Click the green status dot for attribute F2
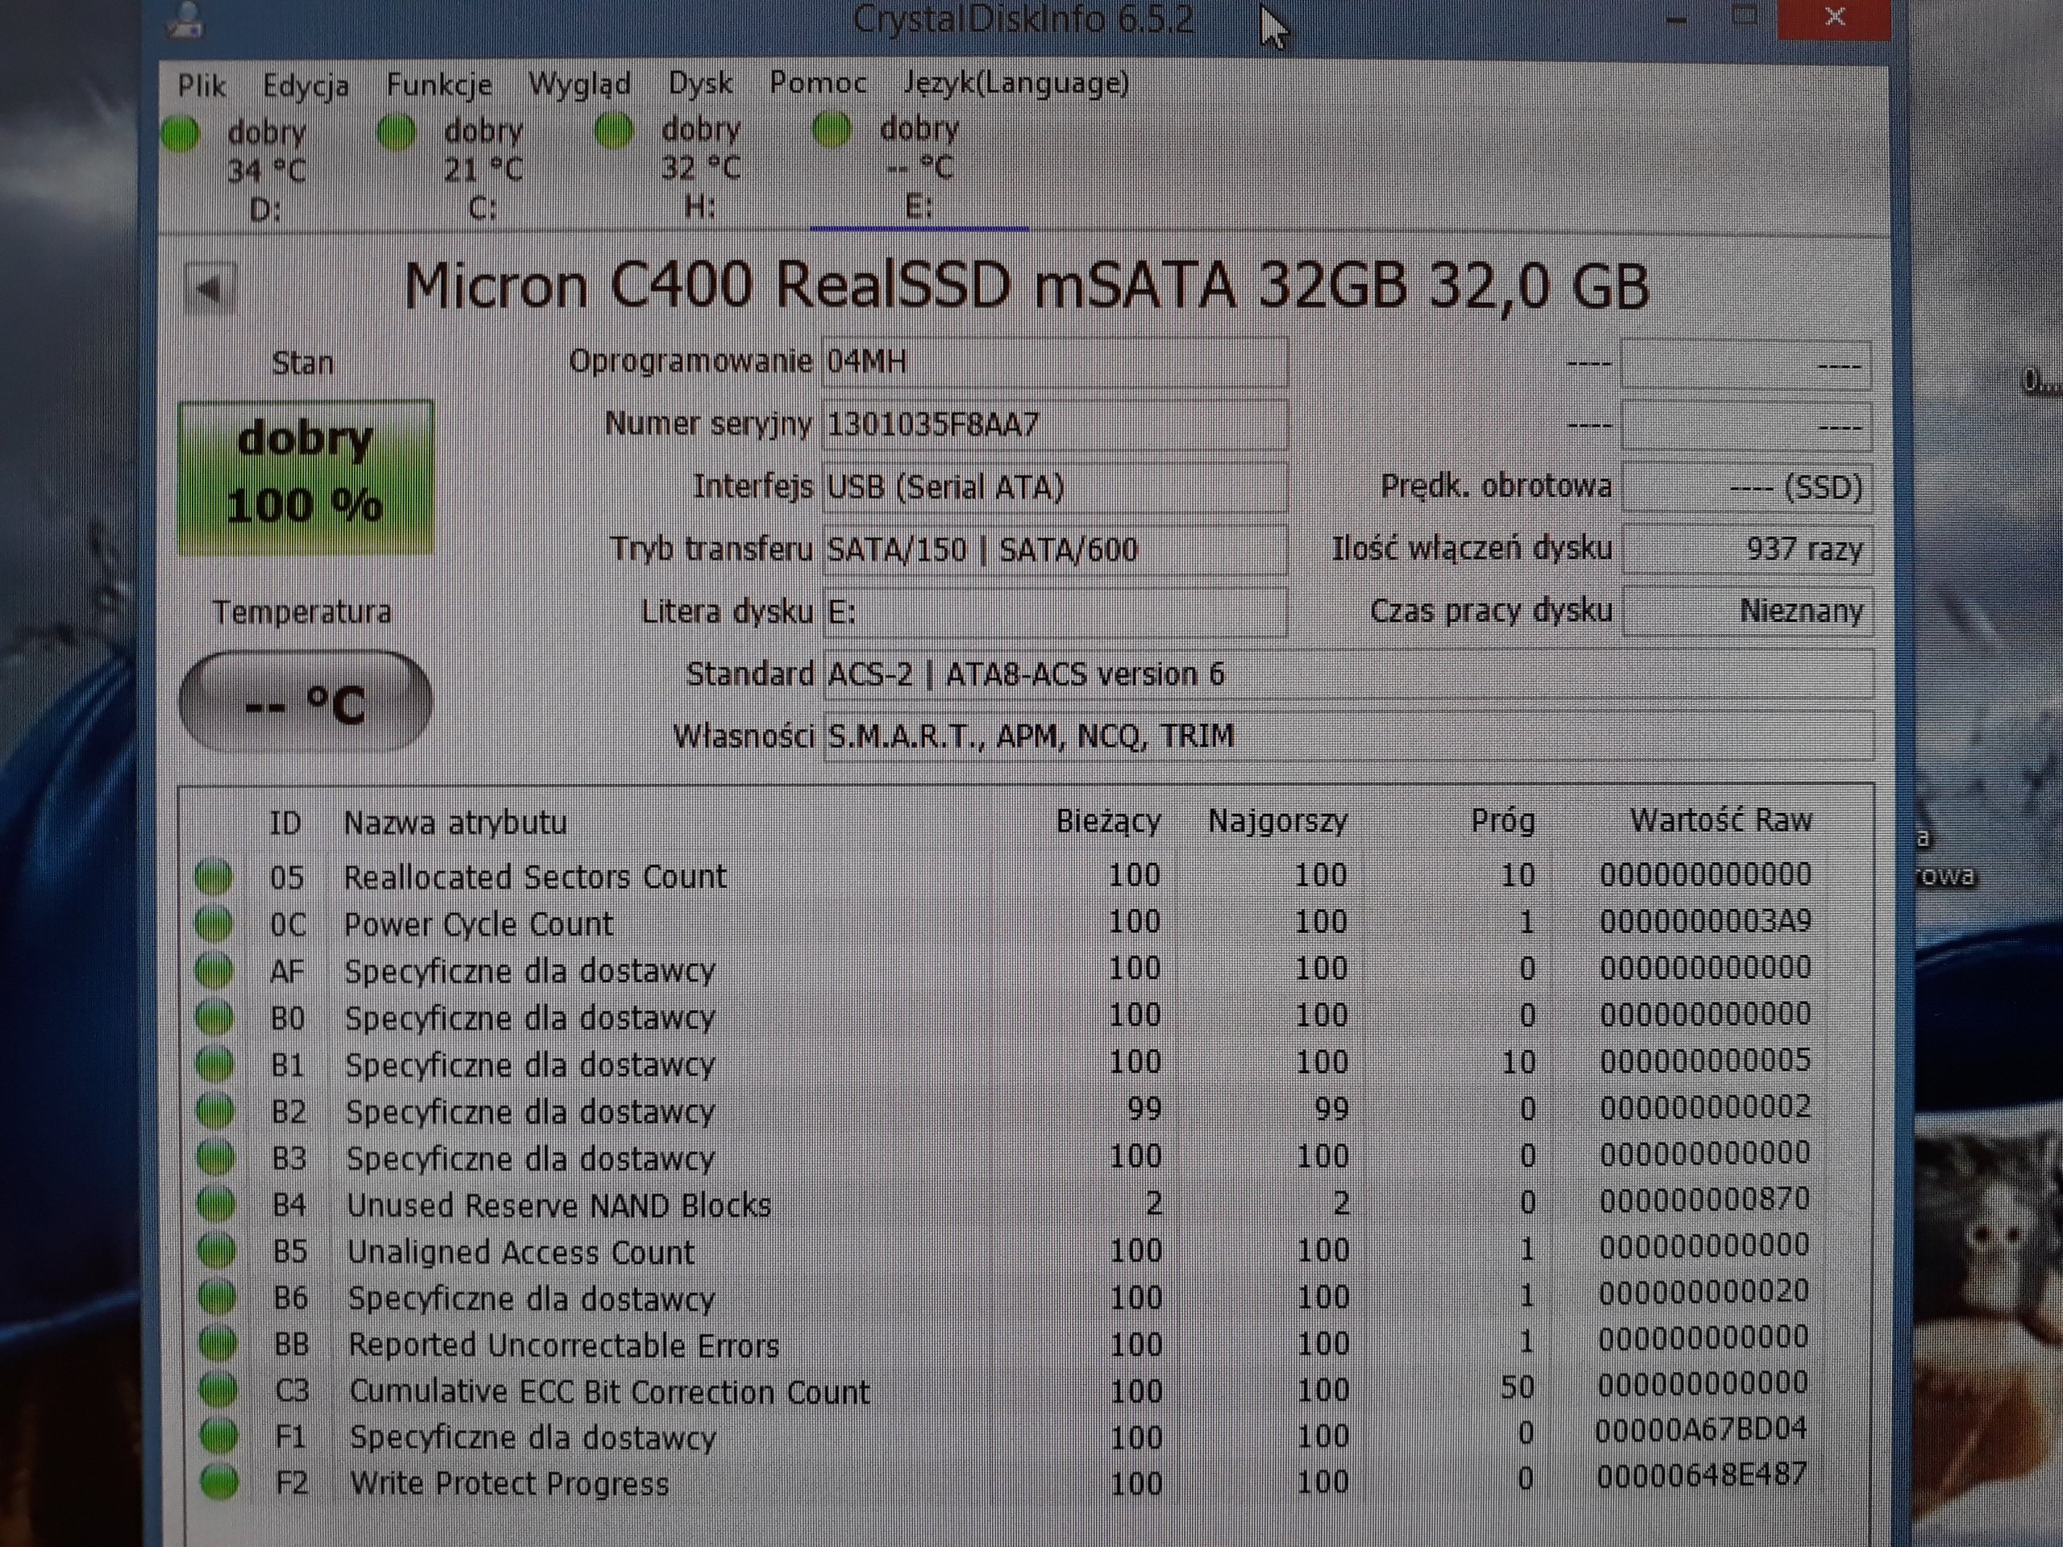The height and width of the screenshot is (1547, 2063). [x=219, y=1482]
